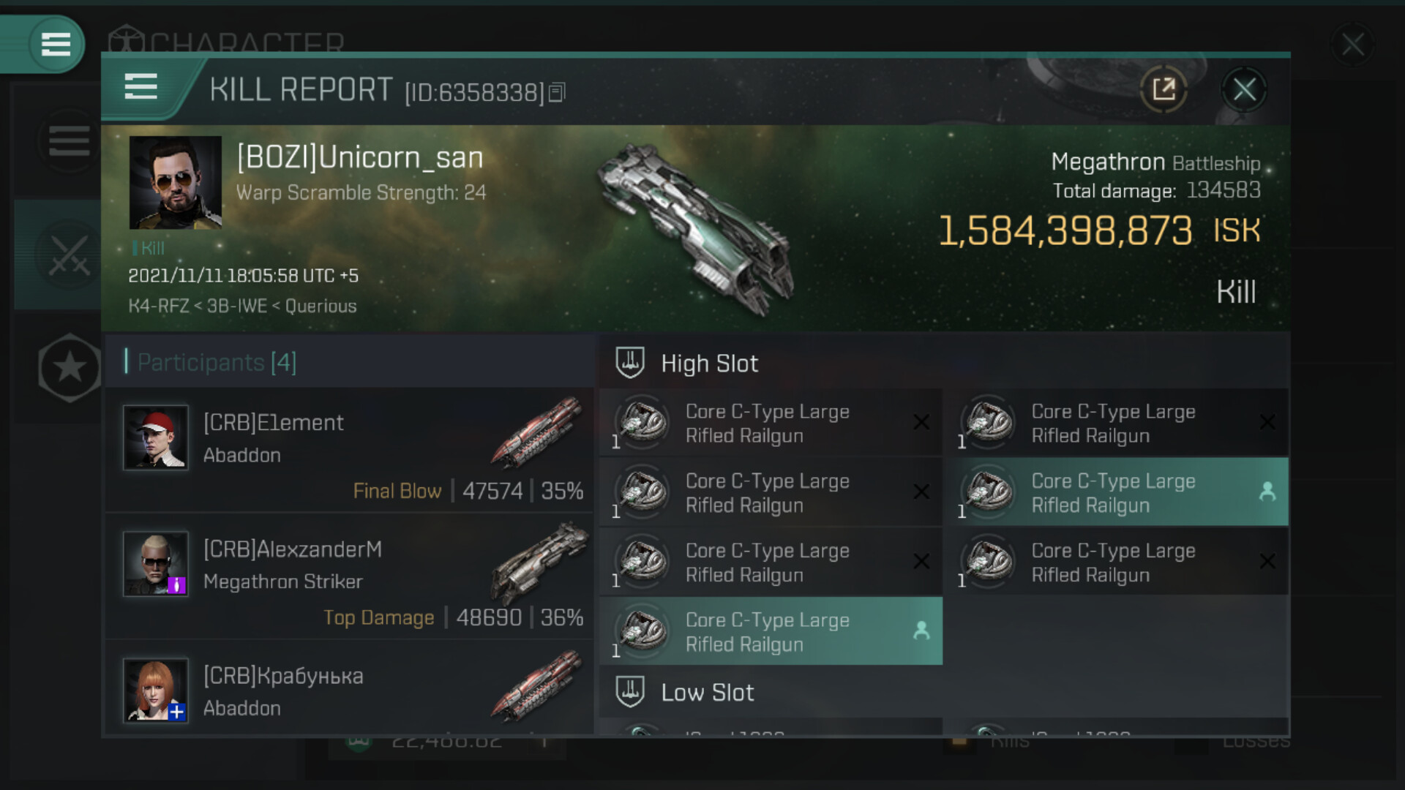Select the first Core C-Type Large Rifled Railgun
The image size is (1405, 790).
[771, 423]
